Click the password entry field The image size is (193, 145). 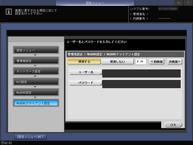point(141,84)
